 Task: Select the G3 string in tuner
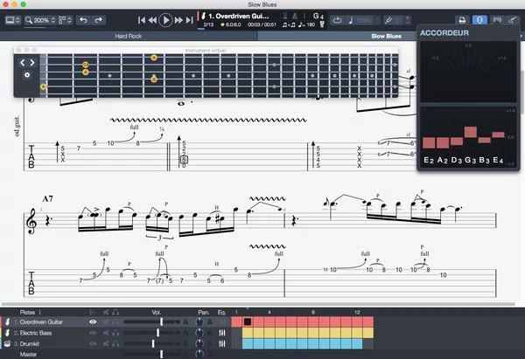(470, 160)
